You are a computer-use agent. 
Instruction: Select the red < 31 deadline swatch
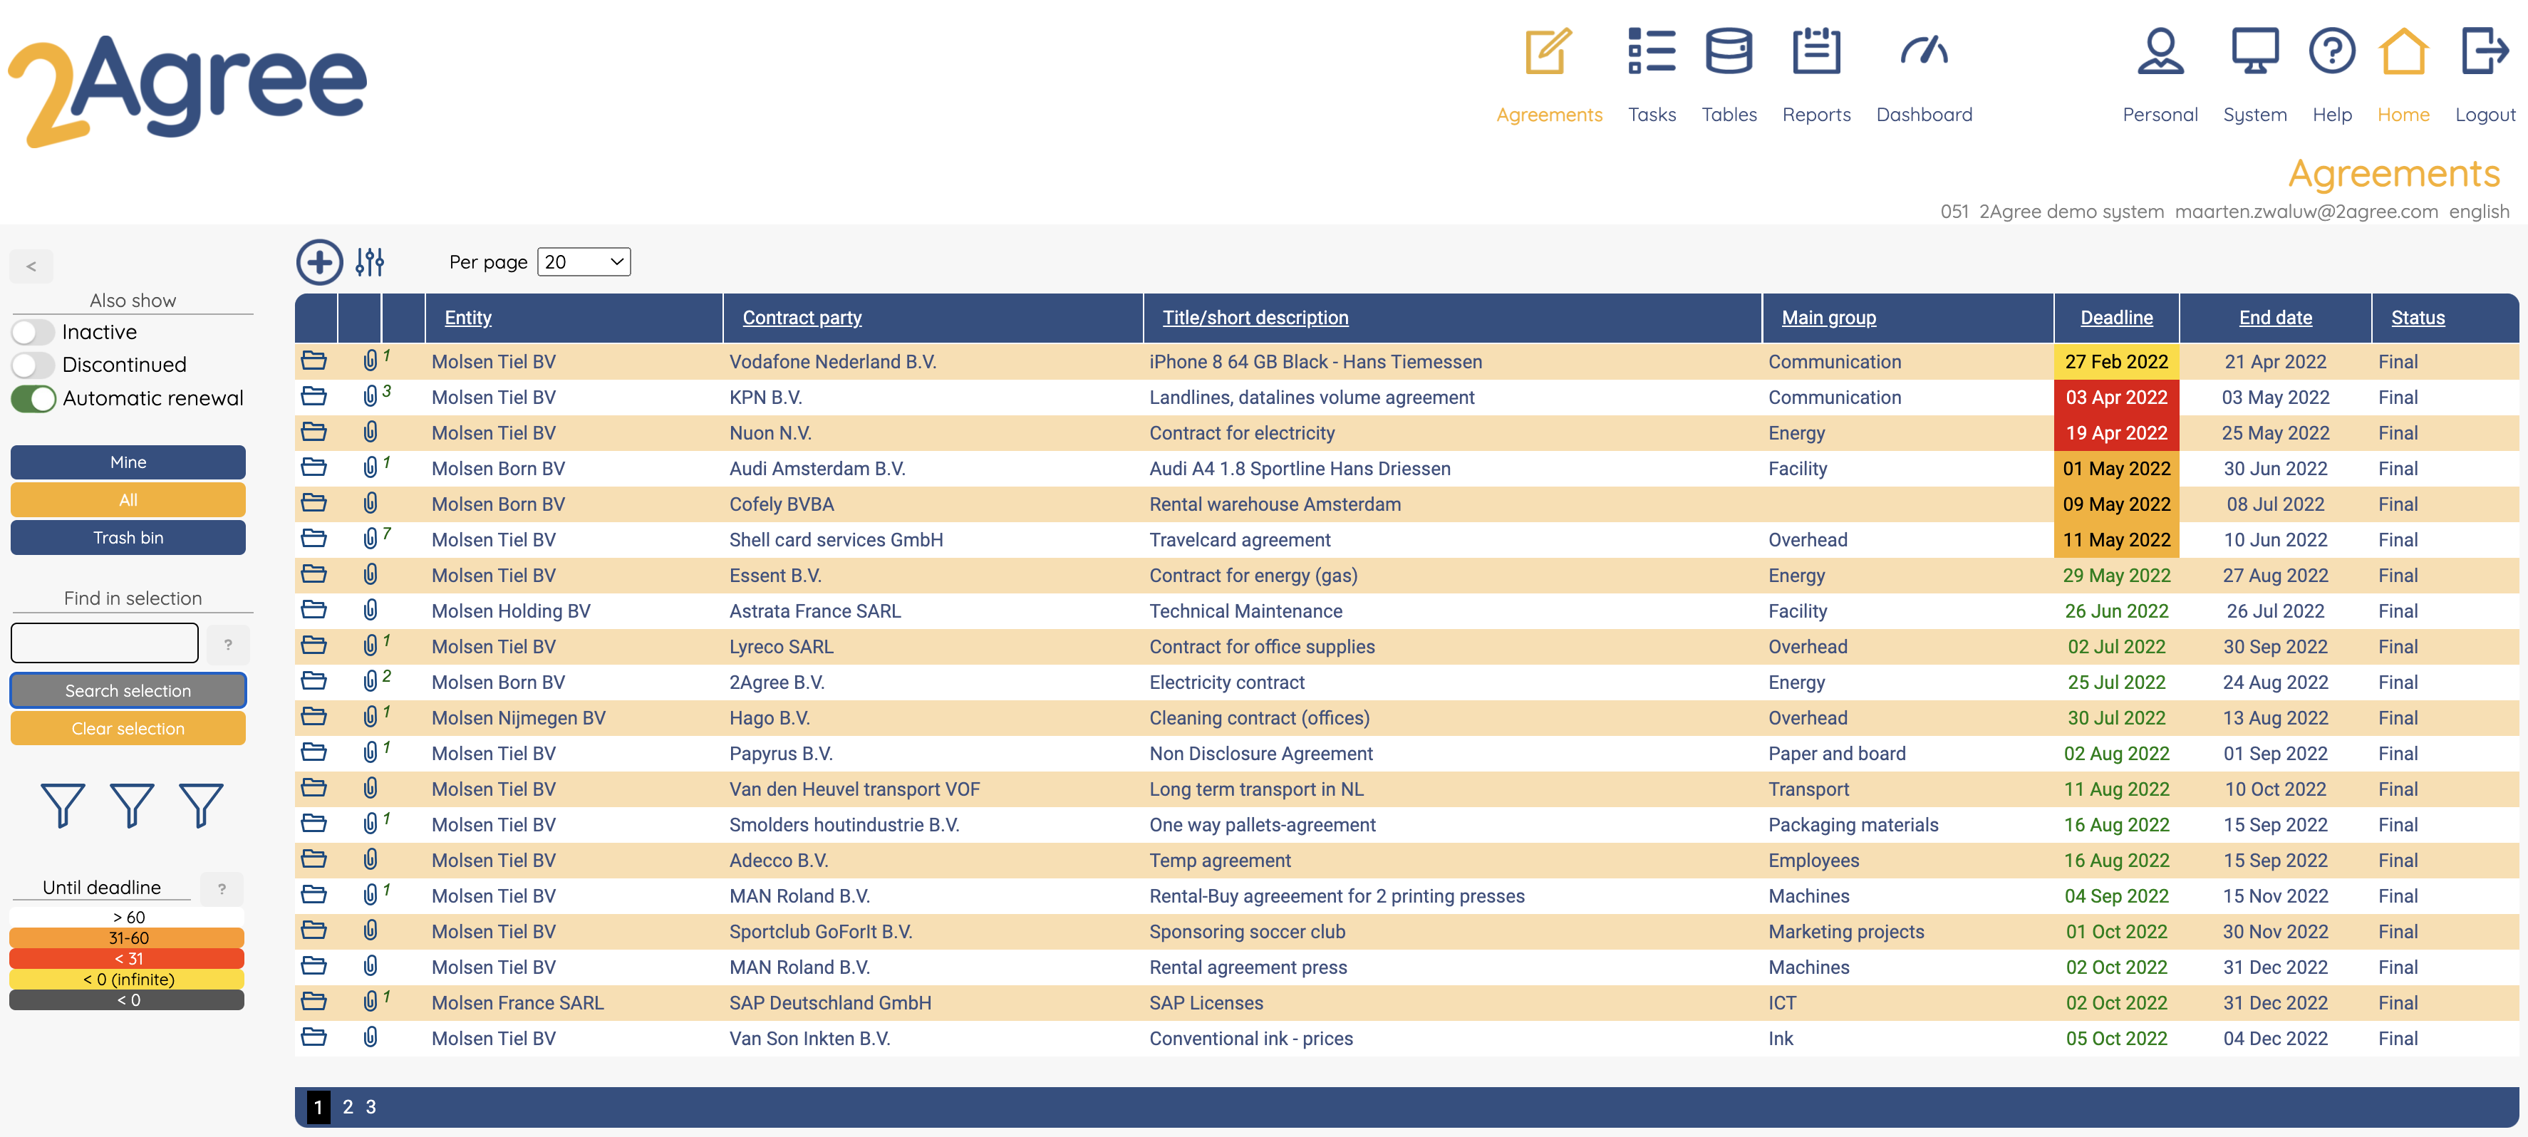click(128, 958)
